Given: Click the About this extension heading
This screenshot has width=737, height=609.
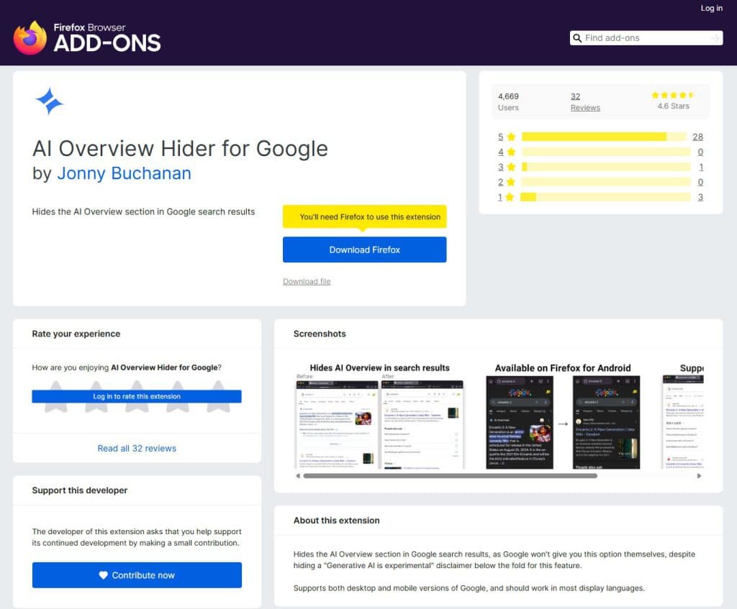Looking at the screenshot, I should (337, 521).
